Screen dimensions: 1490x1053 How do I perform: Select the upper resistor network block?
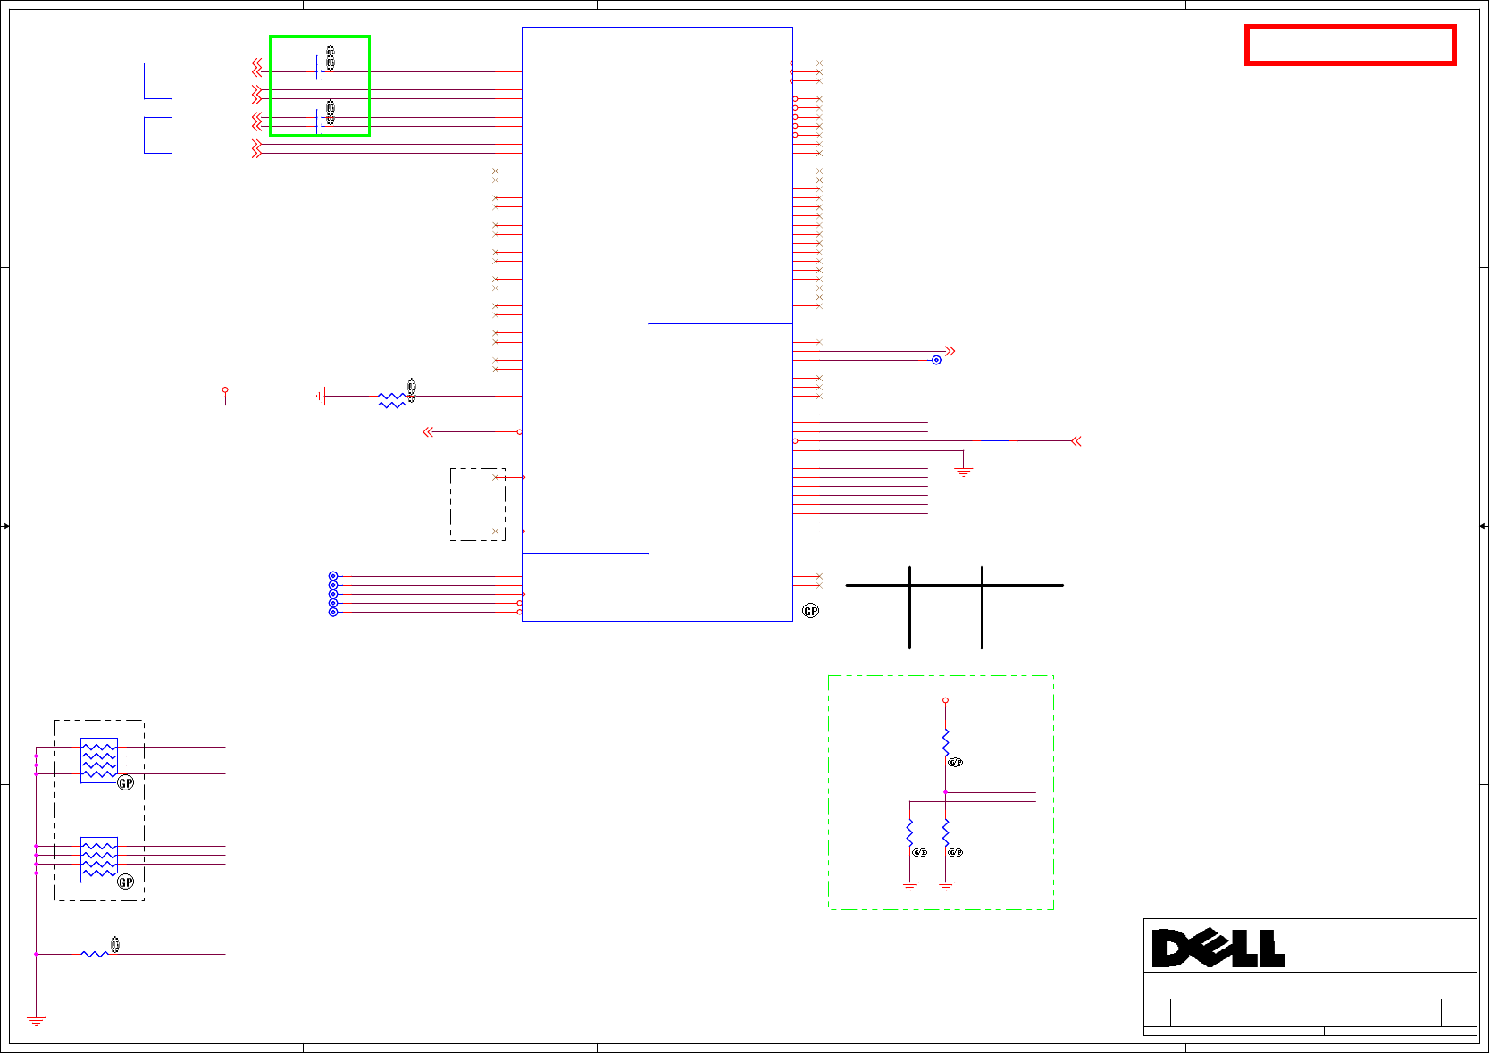point(99,760)
